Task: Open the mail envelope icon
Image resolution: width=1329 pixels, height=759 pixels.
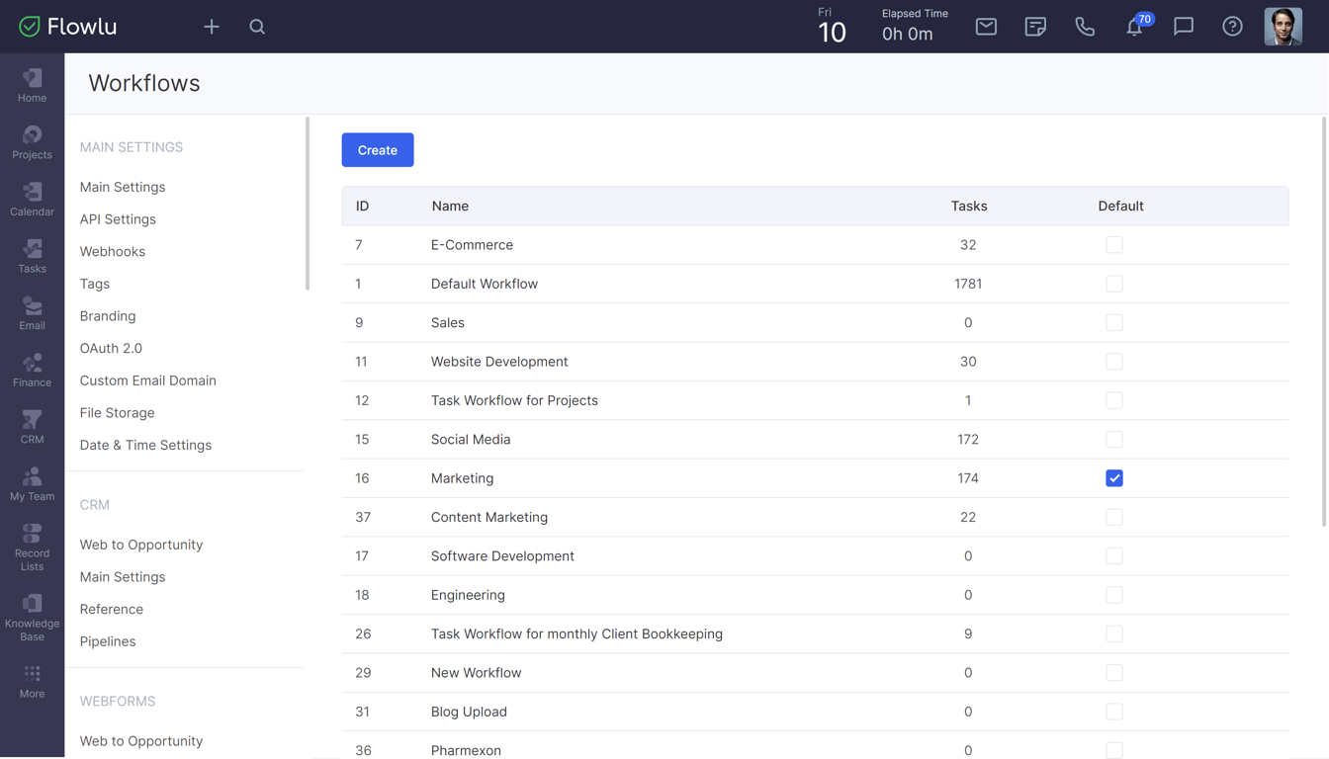Action: 986,27
